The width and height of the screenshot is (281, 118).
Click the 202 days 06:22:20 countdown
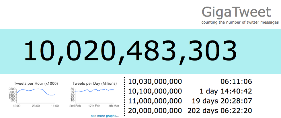coord(220,111)
